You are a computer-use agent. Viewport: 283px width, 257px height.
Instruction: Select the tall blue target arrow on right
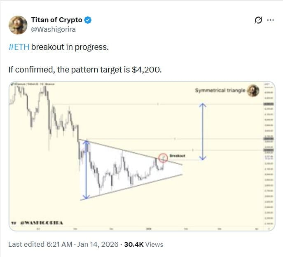point(203,131)
